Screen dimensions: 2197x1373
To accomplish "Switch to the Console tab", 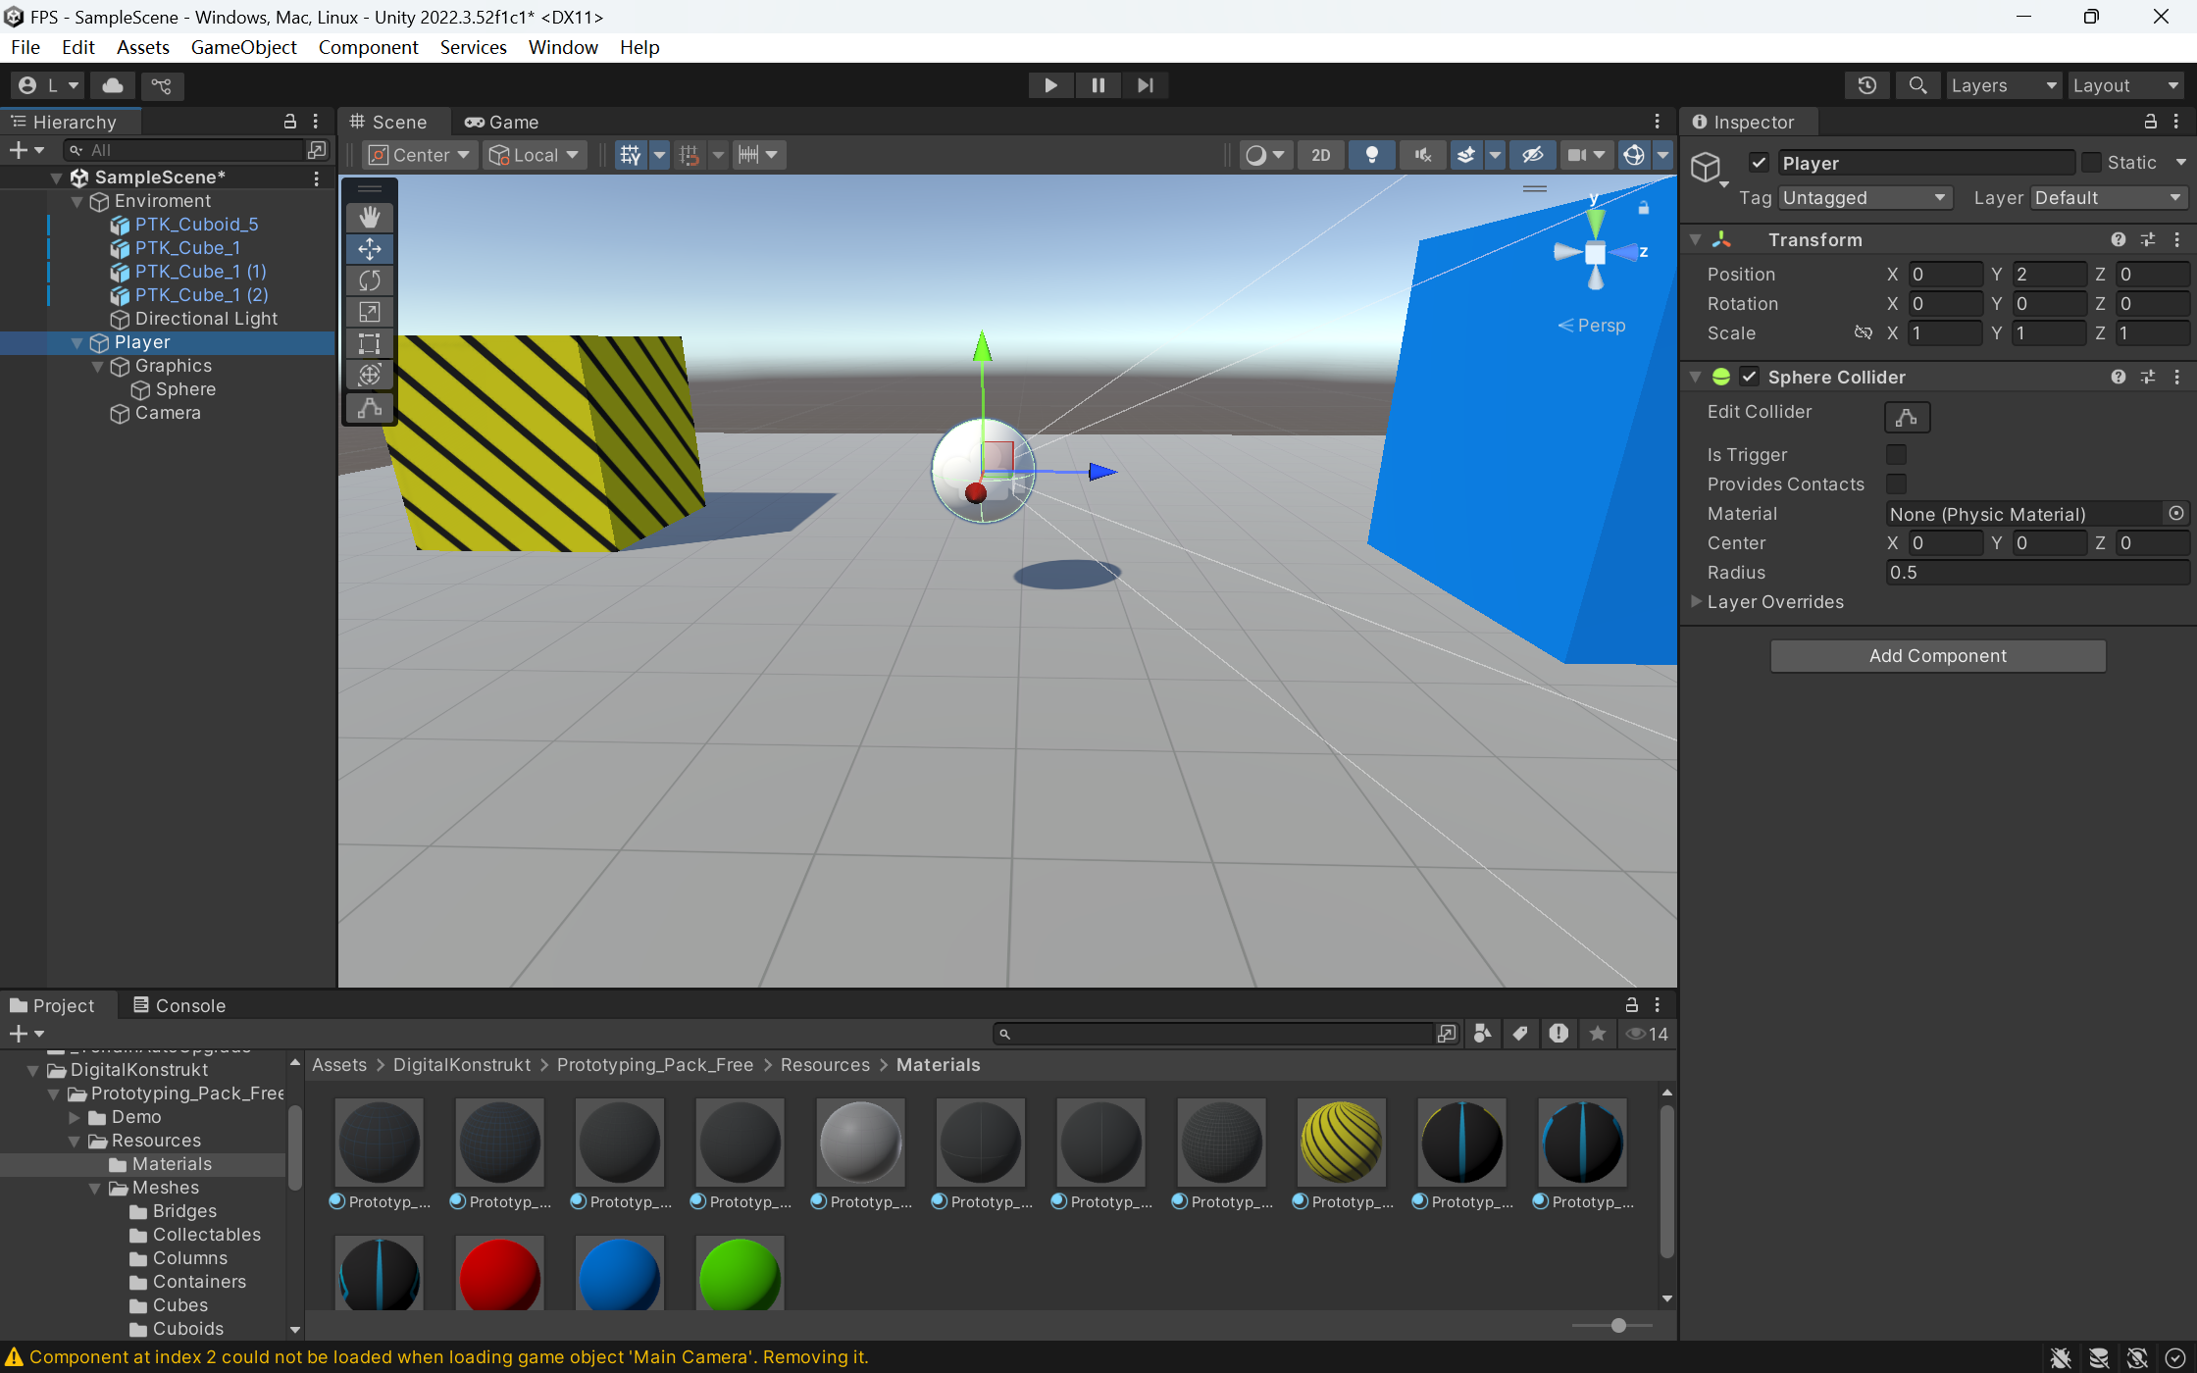I will pyautogui.click(x=179, y=1005).
